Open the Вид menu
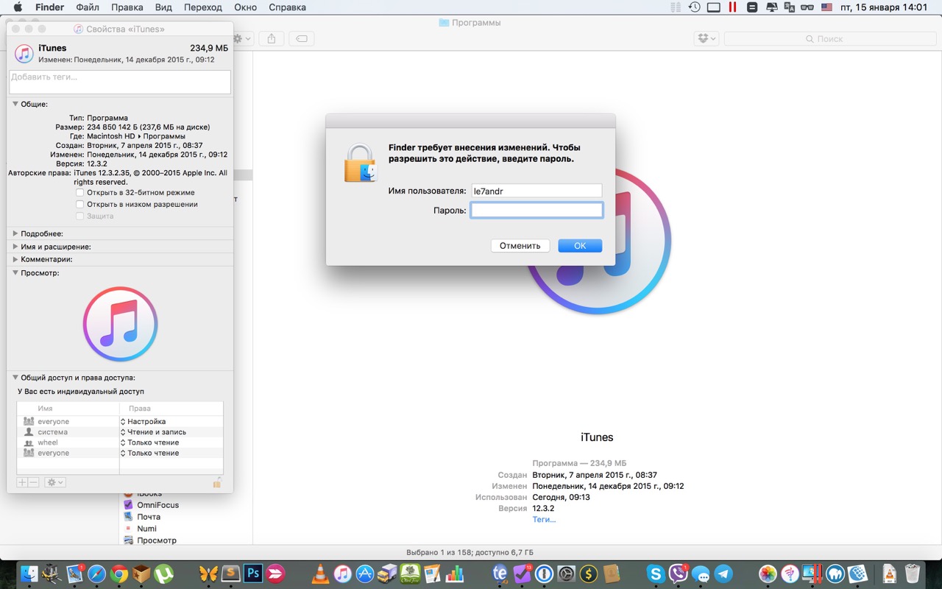 (x=163, y=7)
